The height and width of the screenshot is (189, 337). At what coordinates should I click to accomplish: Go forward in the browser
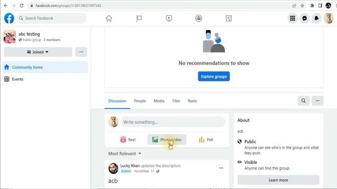[x=14, y=6]
